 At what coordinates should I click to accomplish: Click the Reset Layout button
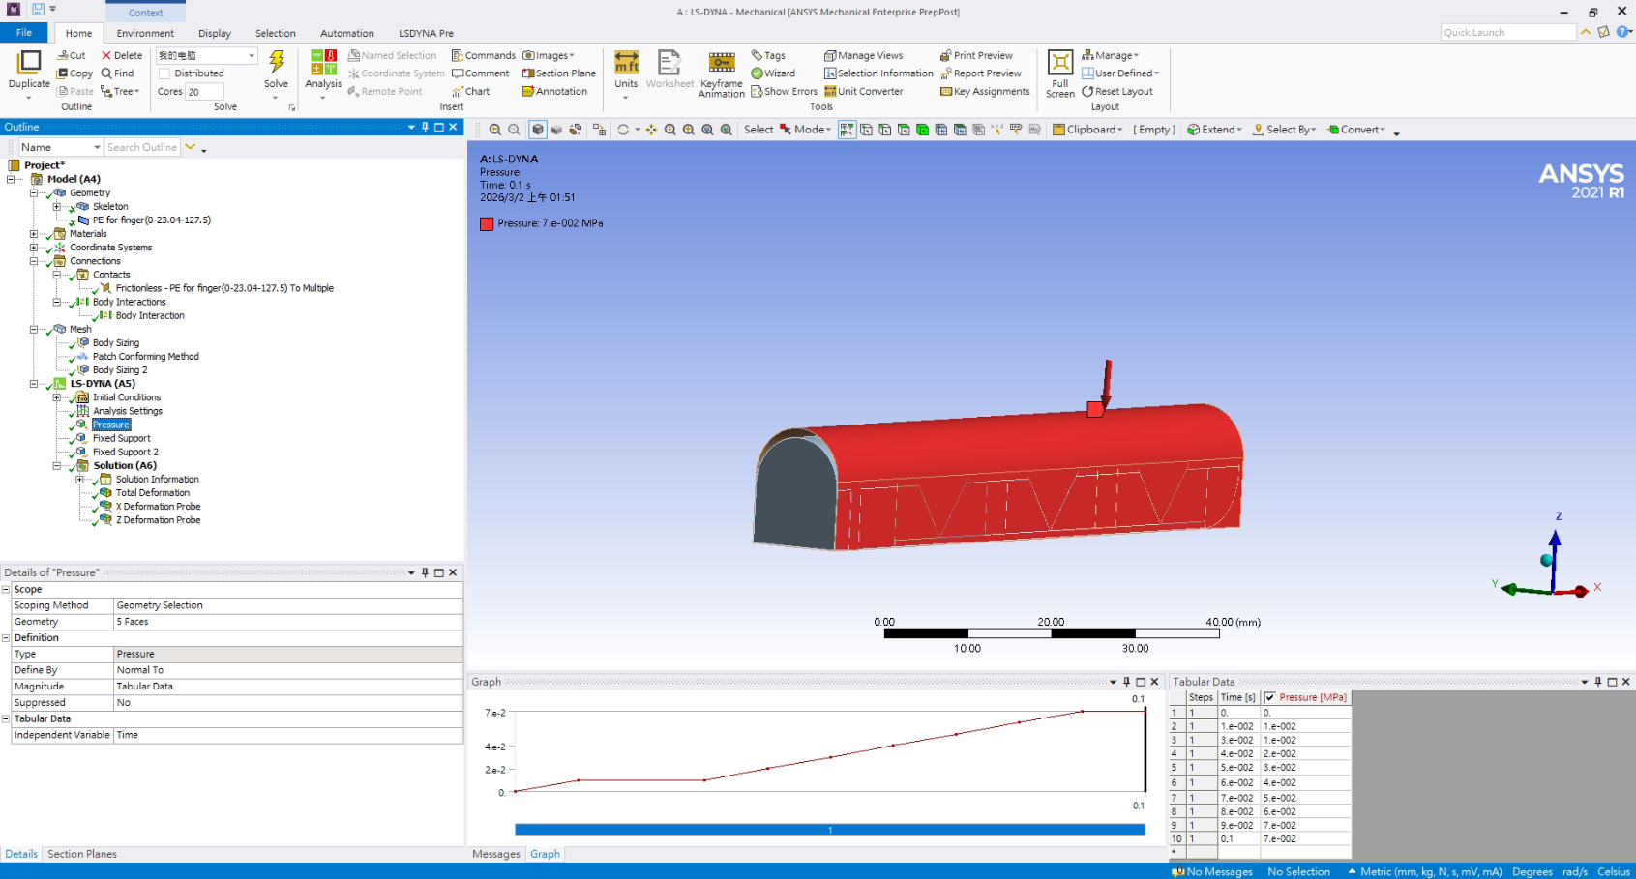tap(1117, 92)
